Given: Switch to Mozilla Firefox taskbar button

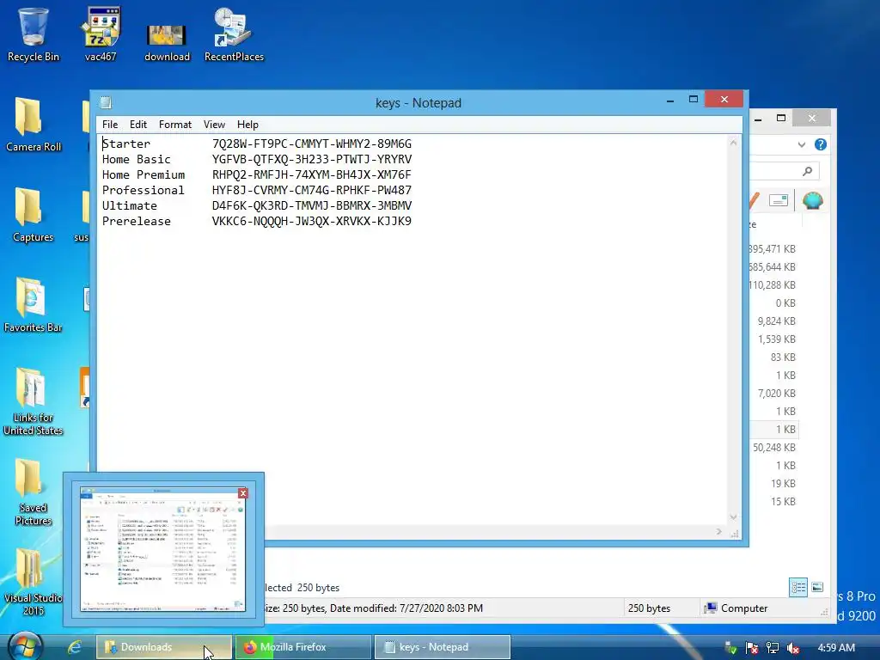Looking at the screenshot, I should (x=303, y=647).
